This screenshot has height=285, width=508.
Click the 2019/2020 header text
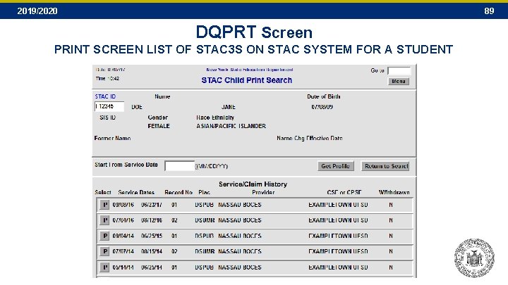[37, 11]
